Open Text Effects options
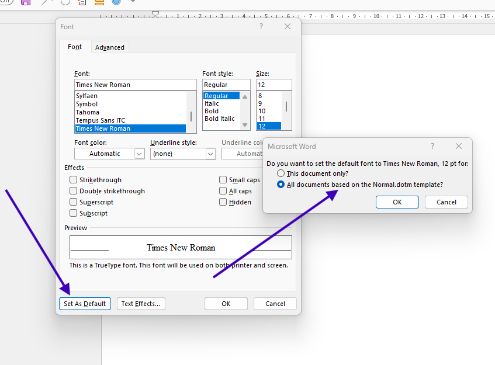This screenshot has width=495, height=365. [x=141, y=304]
